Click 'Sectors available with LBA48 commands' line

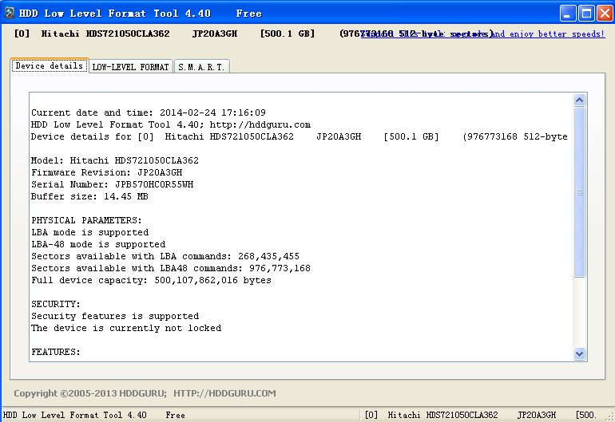click(x=171, y=268)
